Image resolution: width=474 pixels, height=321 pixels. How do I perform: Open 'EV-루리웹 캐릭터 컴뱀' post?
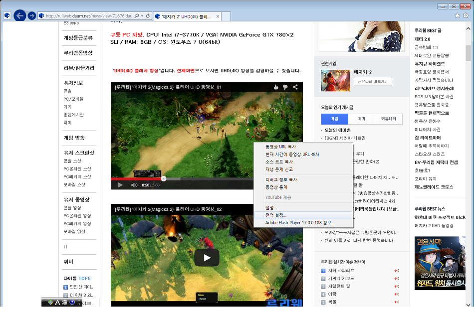(436, 162)
